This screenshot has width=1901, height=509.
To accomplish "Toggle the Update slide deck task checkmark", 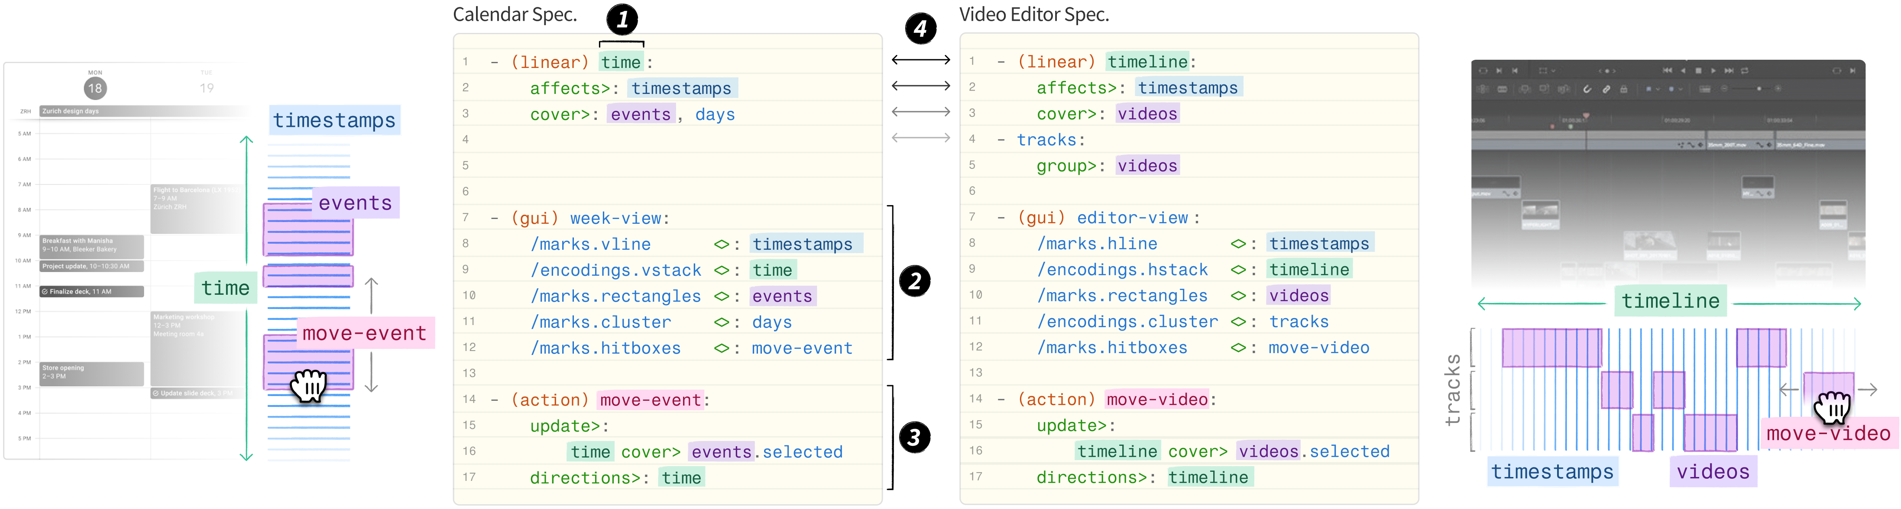I will pos(156,393).
